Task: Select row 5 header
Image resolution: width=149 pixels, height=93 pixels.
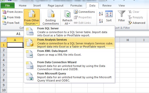Action: 4,65
